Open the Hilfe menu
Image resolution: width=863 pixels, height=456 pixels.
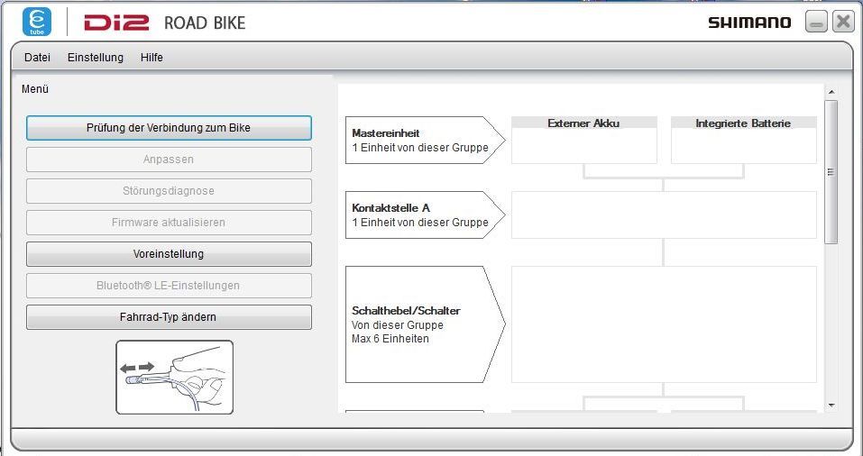pyautogui.click(x=151, y=57)
